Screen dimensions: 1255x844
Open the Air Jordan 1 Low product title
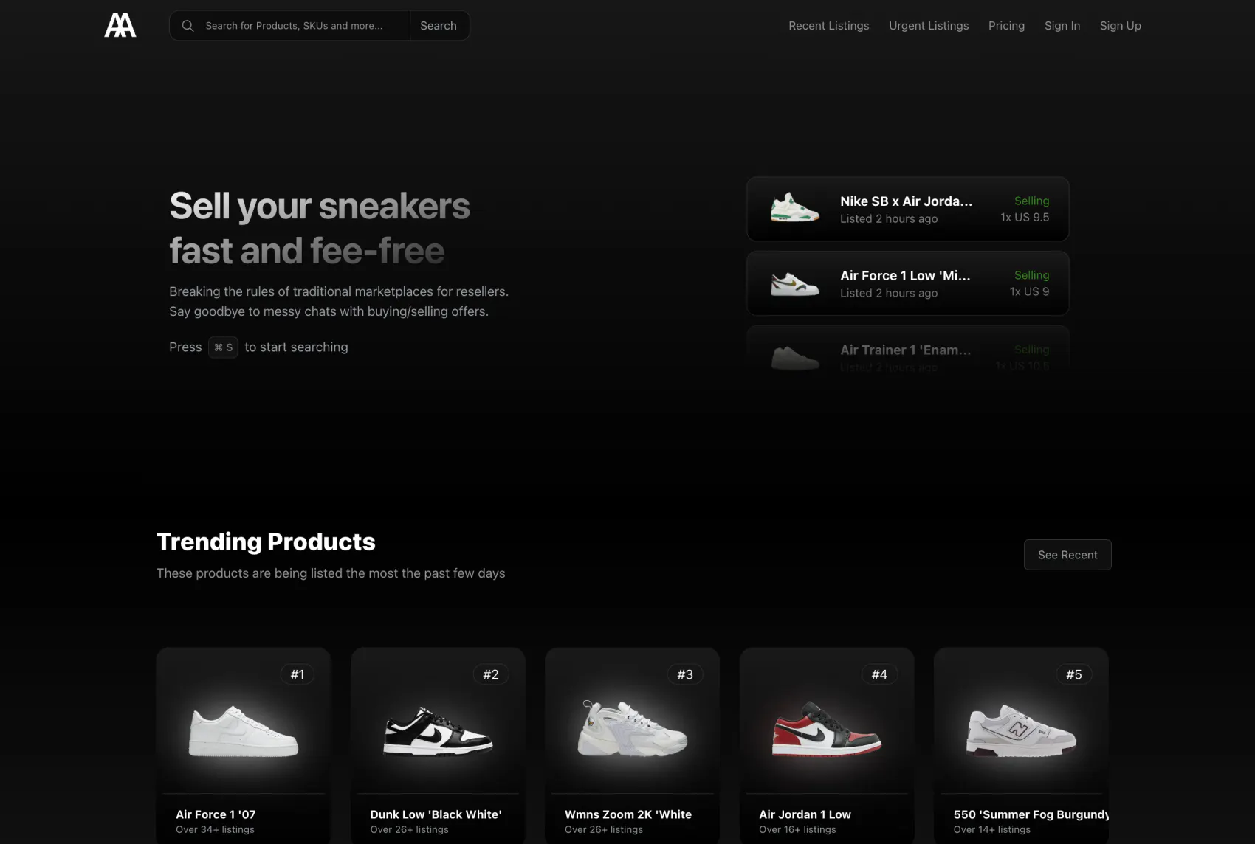click(x=805, y=814)
